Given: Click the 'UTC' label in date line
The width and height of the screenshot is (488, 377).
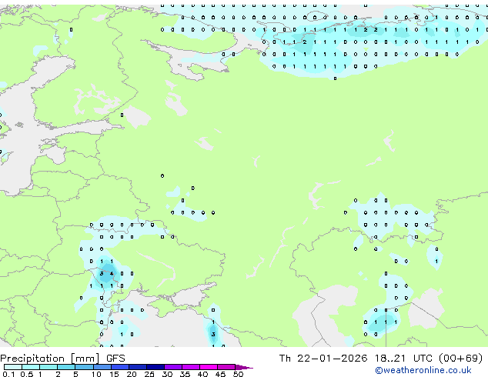Looking at the screenshot, I should click(x=423, y=359).
